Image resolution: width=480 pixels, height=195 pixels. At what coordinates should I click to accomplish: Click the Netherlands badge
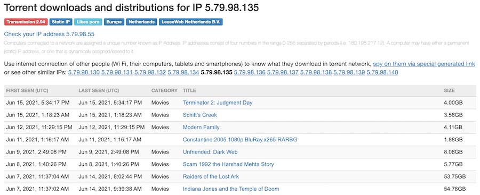(141, 22)
